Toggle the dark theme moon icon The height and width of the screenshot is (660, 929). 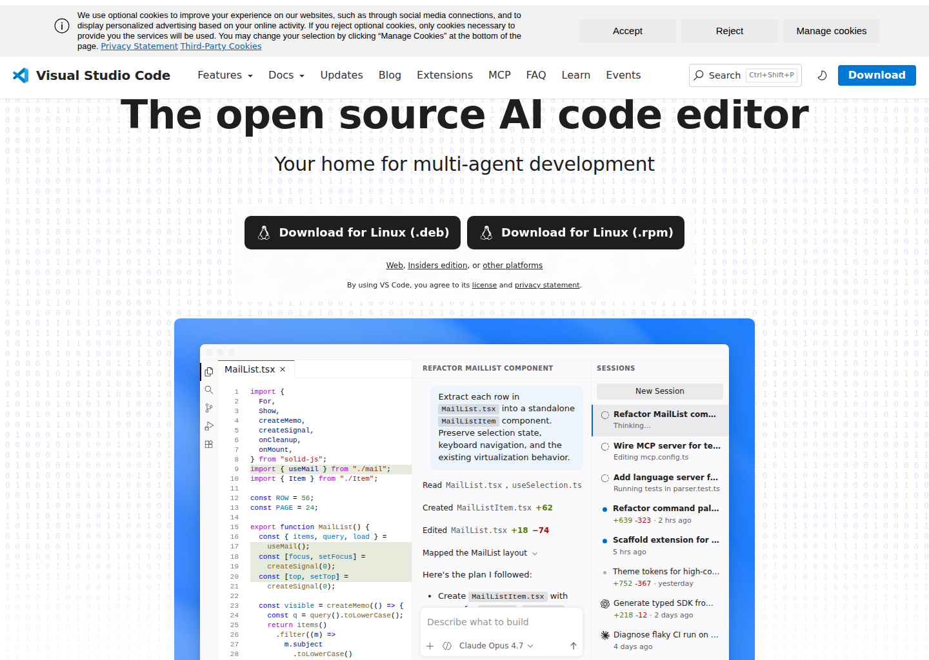822,75
